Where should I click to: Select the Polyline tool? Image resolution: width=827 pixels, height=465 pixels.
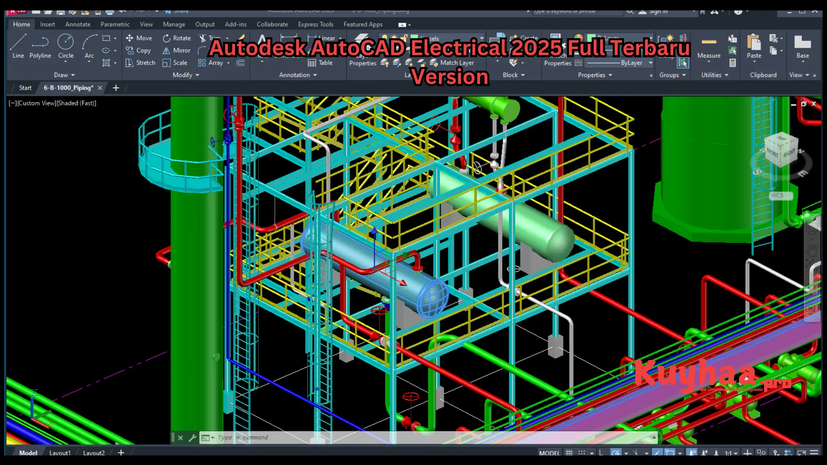click(x=40, y=46)
